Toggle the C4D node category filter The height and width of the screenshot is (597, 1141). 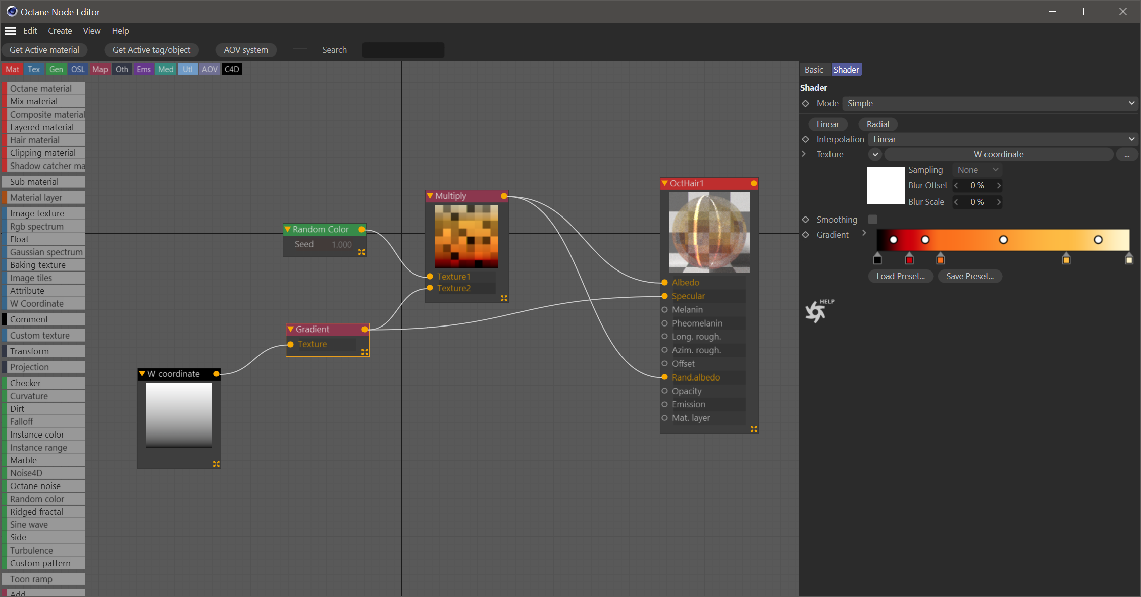pyautogui.click(x=232, y=69)
